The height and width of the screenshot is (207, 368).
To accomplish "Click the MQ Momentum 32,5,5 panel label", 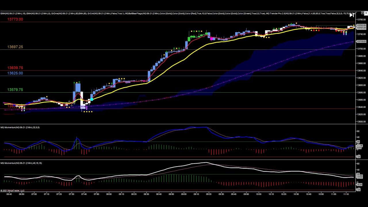I will point(20,127).
